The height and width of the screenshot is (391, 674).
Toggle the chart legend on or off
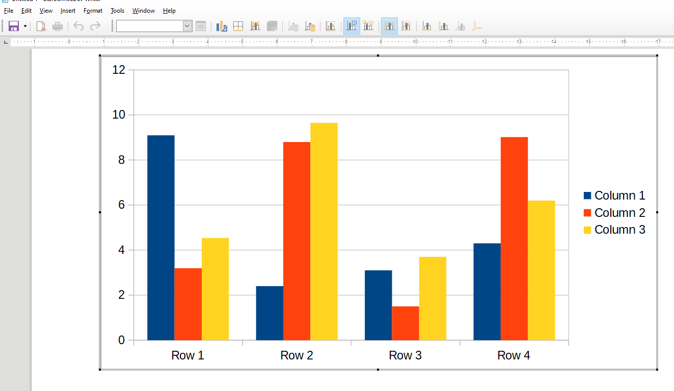[x=351, y=26]
